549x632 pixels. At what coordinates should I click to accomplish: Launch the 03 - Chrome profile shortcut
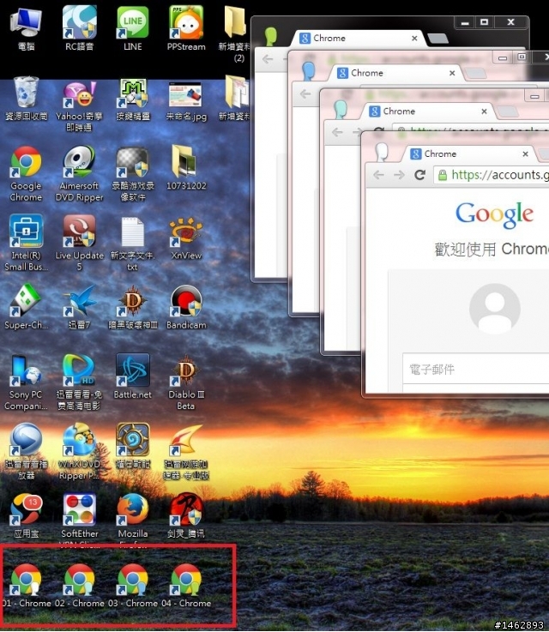click(x=133, y=586)
